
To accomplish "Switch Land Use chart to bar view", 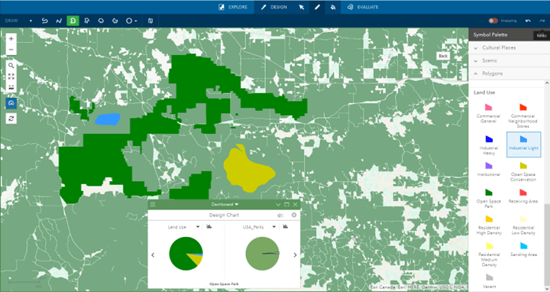I will (x=209, y=227).
